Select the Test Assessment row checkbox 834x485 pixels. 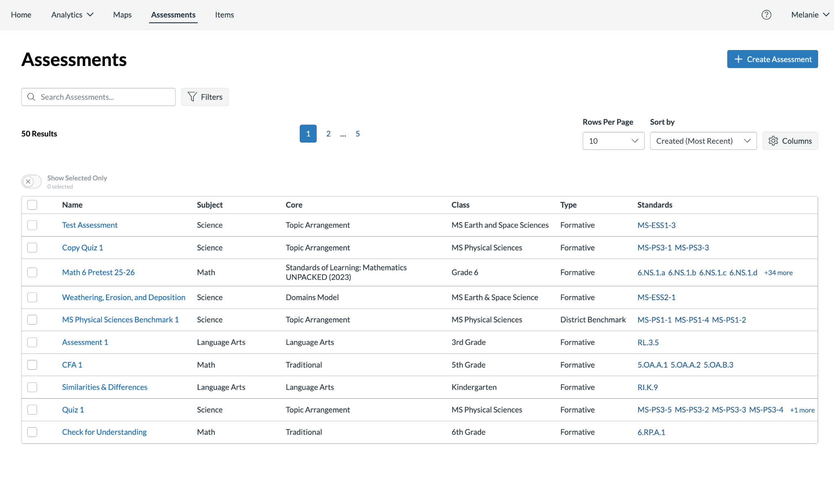pos(32,225)
